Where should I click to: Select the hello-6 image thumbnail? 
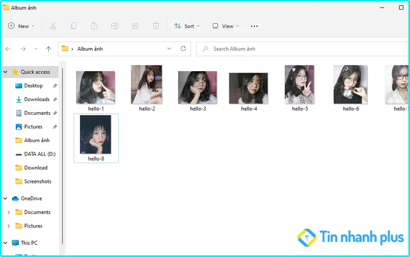click(350, 84)
